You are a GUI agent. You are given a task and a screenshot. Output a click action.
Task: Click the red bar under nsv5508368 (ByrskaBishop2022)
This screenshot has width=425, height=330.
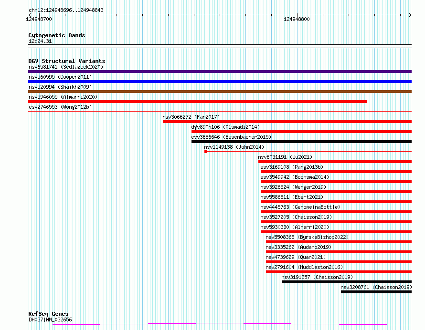coord(339,242)
